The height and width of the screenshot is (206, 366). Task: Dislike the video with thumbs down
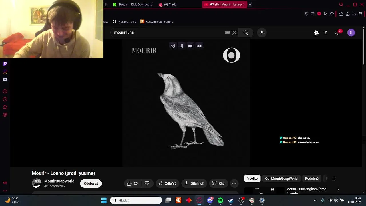point(147,183)
